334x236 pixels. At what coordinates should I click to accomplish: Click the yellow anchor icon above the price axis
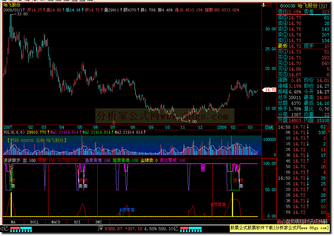(x=264, y=5)
